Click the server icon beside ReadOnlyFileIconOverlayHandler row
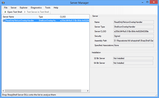 click(x=4, y=20)
